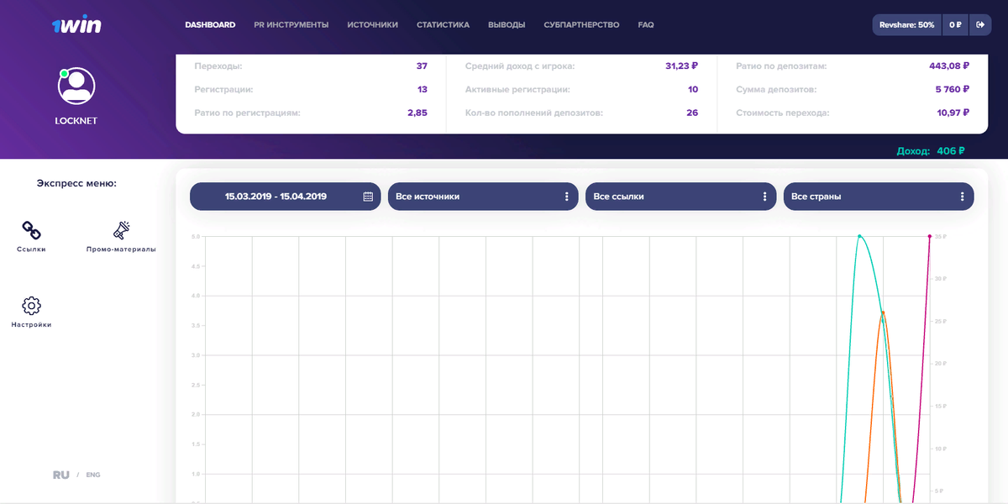Open the Dashboard menu item
This screenshot has width=1008, height=504.
[210, 25]
